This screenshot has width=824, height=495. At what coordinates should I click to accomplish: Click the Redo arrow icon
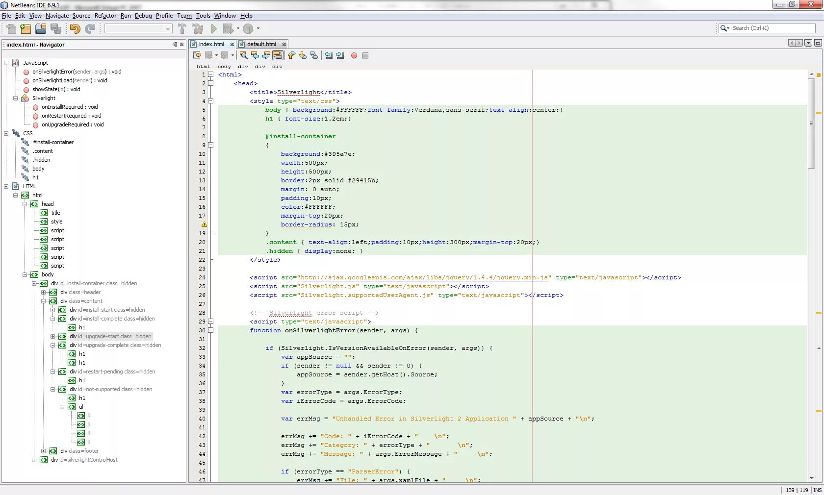tap(90, 29)
